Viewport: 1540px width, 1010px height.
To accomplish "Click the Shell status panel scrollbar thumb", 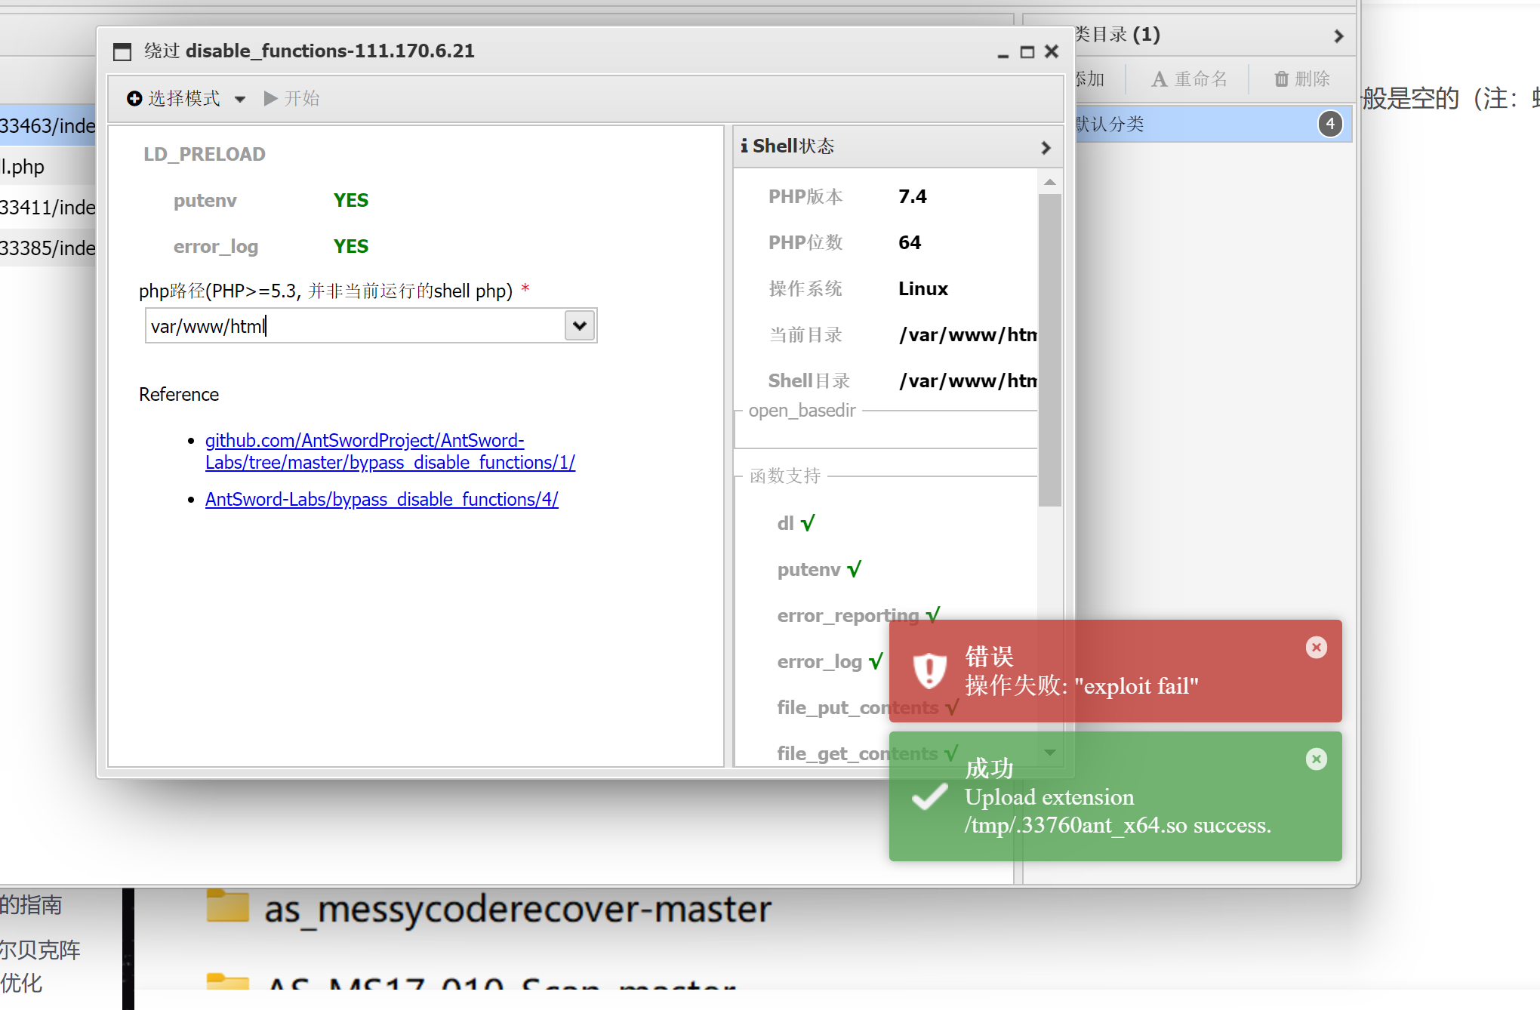I will [x=1050, y=350].
